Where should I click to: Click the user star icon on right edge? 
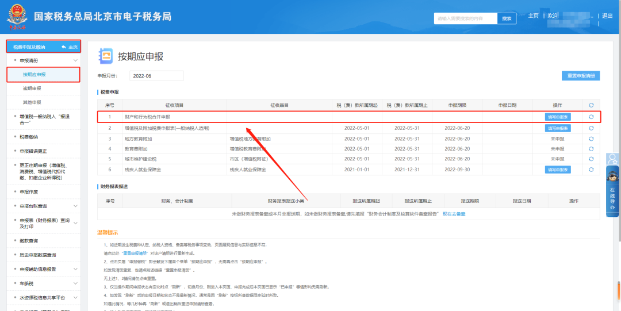pyautogui.click(x=613, y=159)
